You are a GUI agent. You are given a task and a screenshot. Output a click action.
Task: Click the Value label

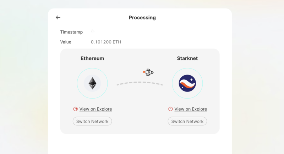pyautogui.click(x=66, y=42)
